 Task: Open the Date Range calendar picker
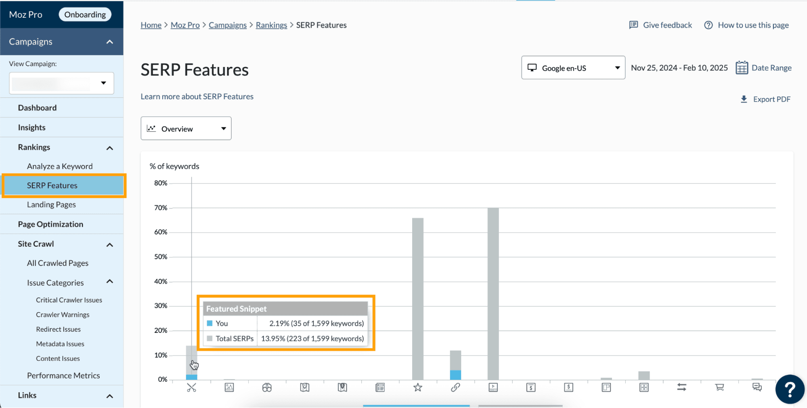pyautogui.click(x=763, y=68)
